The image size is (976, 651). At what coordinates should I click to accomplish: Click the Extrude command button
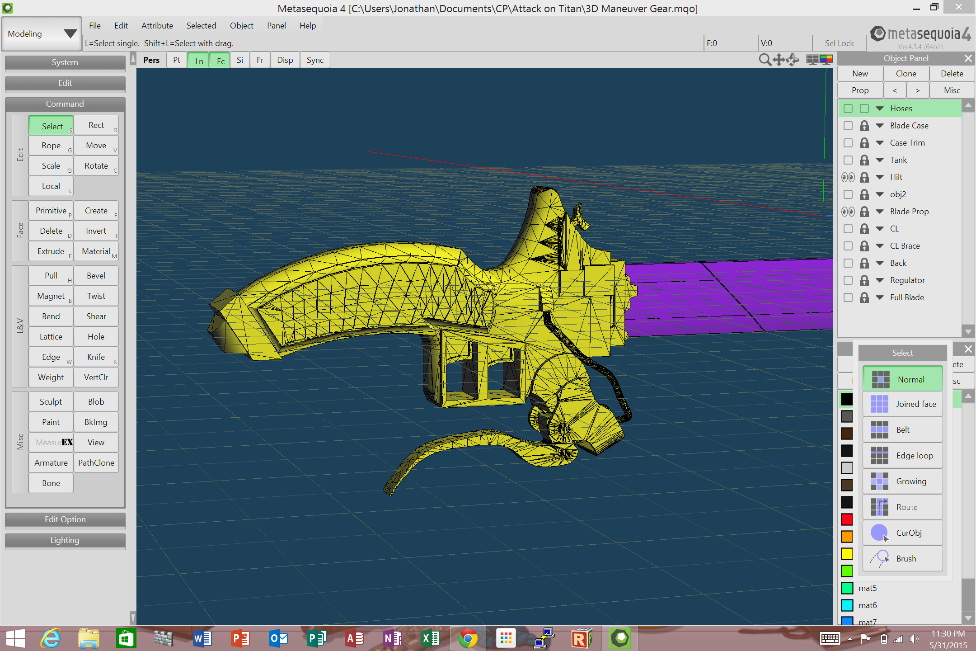tap(51, 251)
